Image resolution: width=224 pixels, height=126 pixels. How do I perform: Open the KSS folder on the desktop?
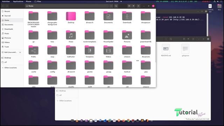pyautogui.click(x=219, y=7)
